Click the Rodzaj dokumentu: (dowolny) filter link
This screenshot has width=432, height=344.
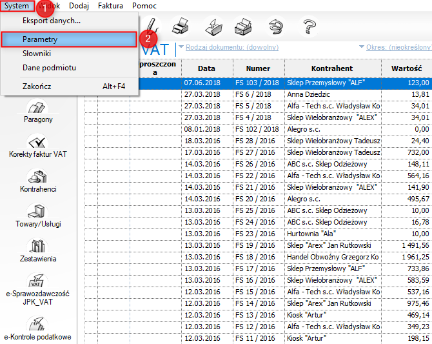(x=232, y=47)
